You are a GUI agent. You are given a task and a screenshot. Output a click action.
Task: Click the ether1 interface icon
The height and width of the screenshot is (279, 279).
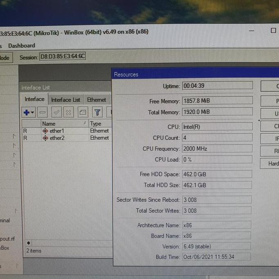point(45,131)
